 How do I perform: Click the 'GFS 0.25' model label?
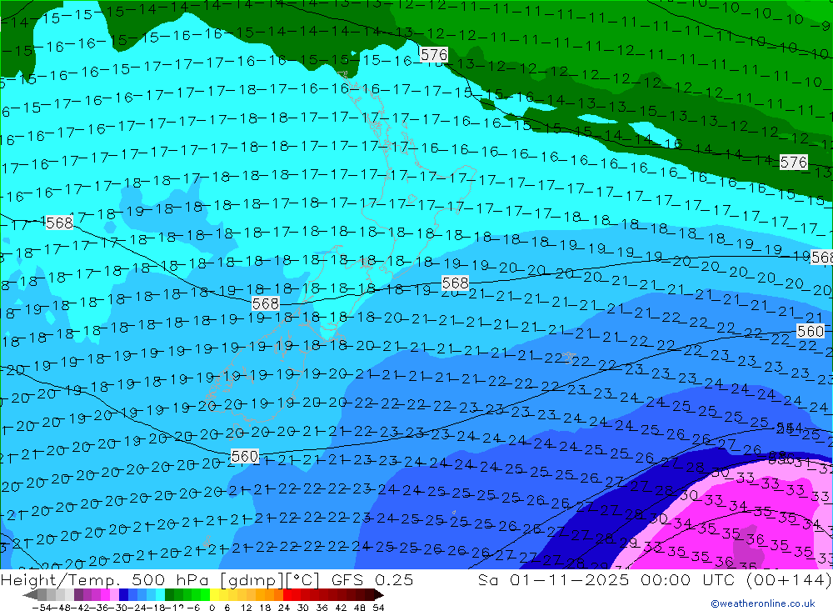(372, 579)
